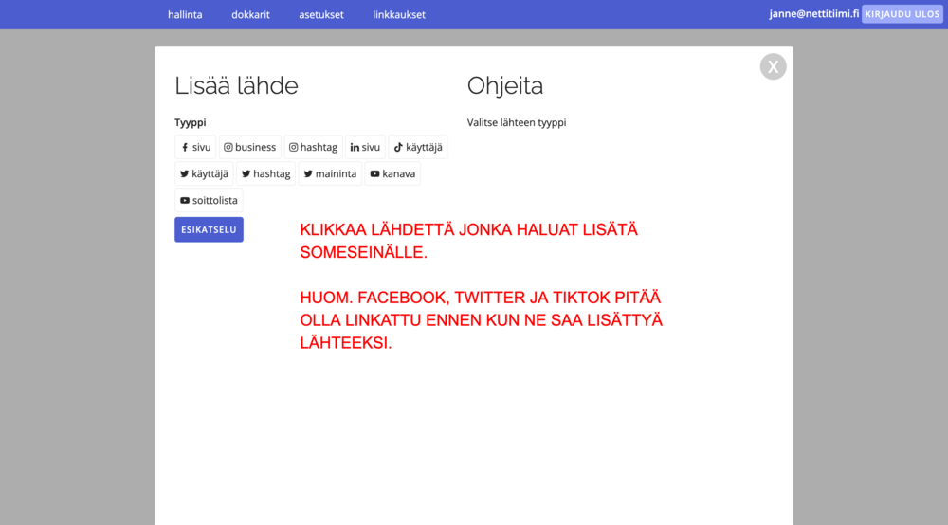Click the Ohjeita heading
The image size is (948, 525).
pyautogui.click(x=505, y=86)
